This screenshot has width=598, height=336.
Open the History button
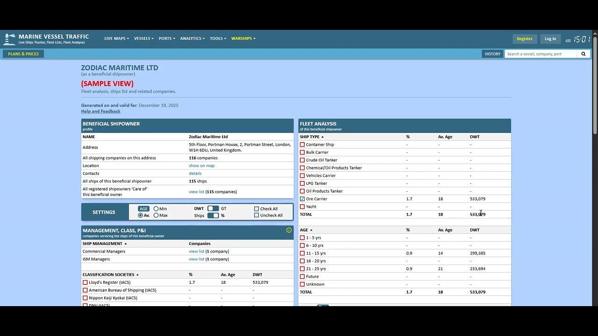click(492, 54)
